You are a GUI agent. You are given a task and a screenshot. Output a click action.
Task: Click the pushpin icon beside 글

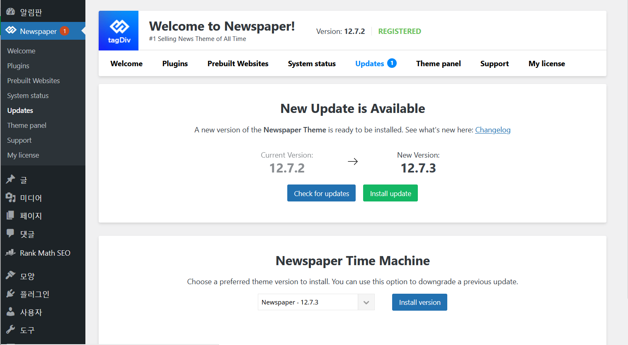tap(11, 180)
